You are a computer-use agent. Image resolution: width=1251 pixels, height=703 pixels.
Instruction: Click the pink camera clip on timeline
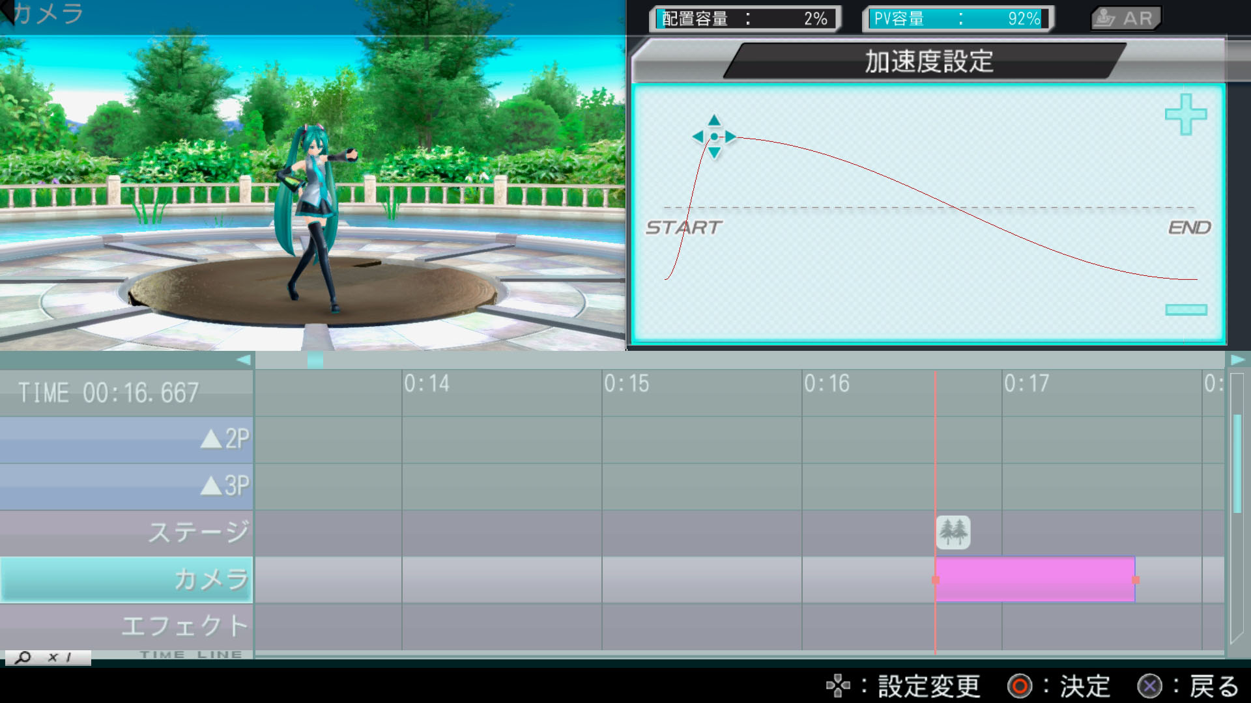coord(1035,579)
